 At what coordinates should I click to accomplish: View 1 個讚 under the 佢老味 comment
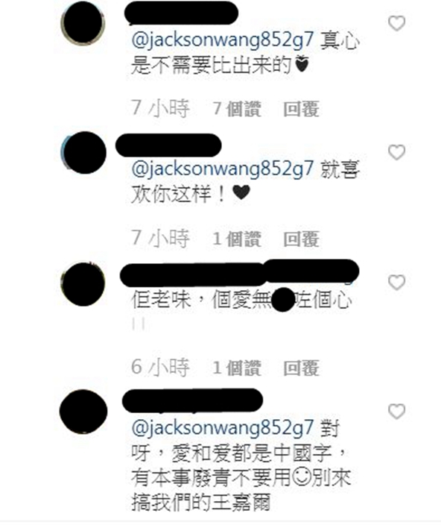pyautogui.click(x=237, y=368)
